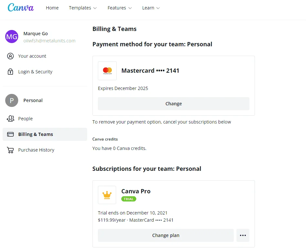Click the Canva credits label
Image resolution: width=306 pixels, height=252 pixels.
(105, 139)
